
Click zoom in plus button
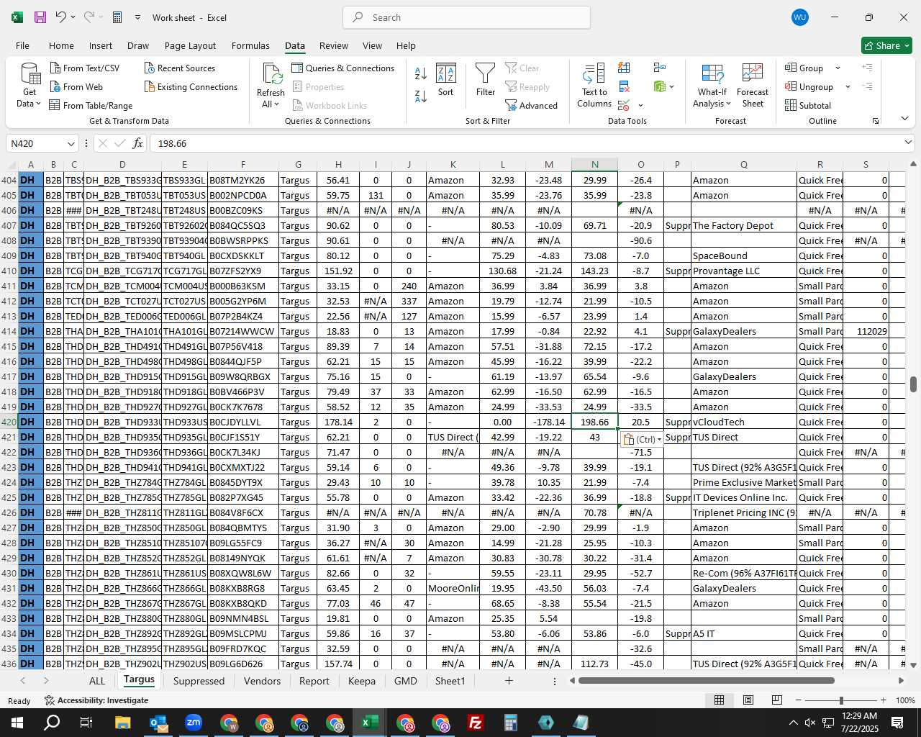pyautogui.click(x=883, y=700)
